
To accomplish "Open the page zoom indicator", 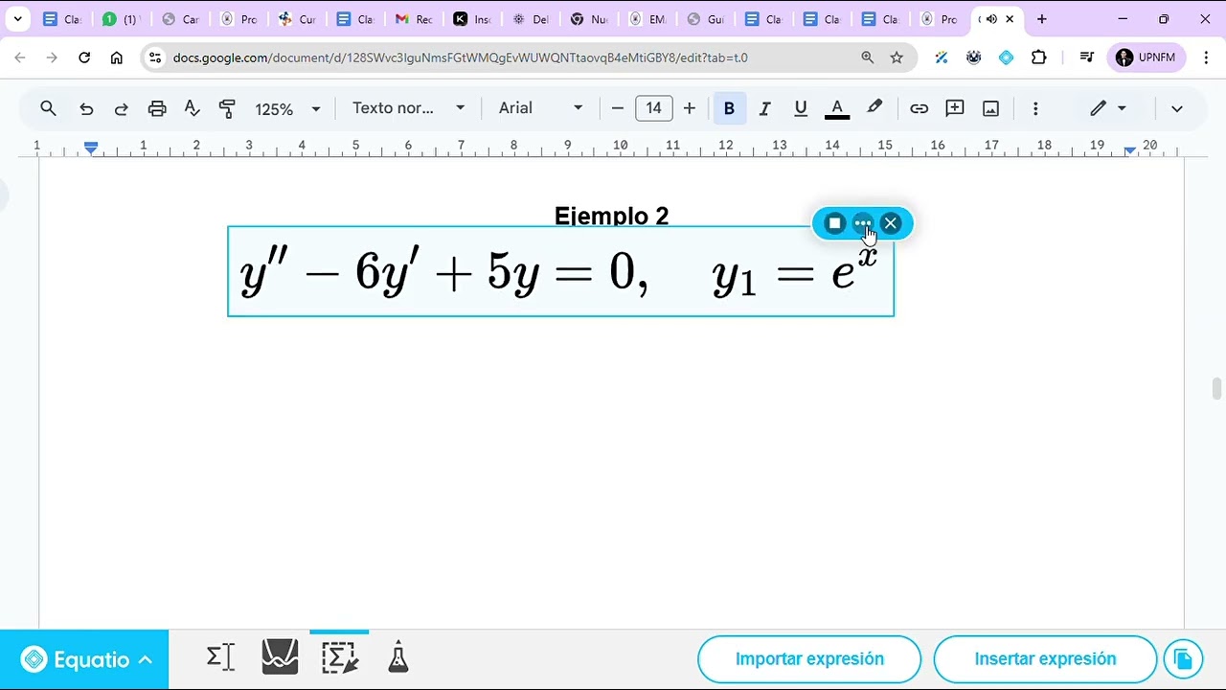I will pyautogui.click(x=868, y=57).
